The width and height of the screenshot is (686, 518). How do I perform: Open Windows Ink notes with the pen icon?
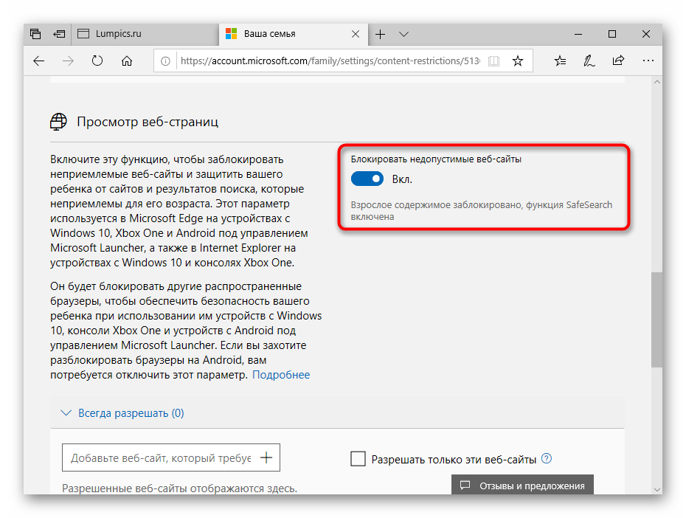(589, 61)
